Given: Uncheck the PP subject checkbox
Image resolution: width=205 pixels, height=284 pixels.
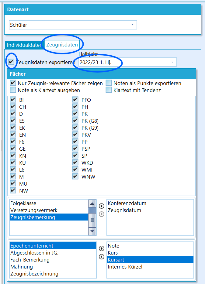Looking at the screenshot, I should (75, 142).
